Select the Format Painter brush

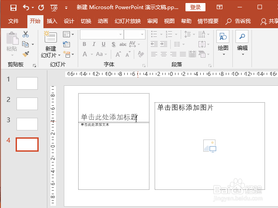point(26,54)
